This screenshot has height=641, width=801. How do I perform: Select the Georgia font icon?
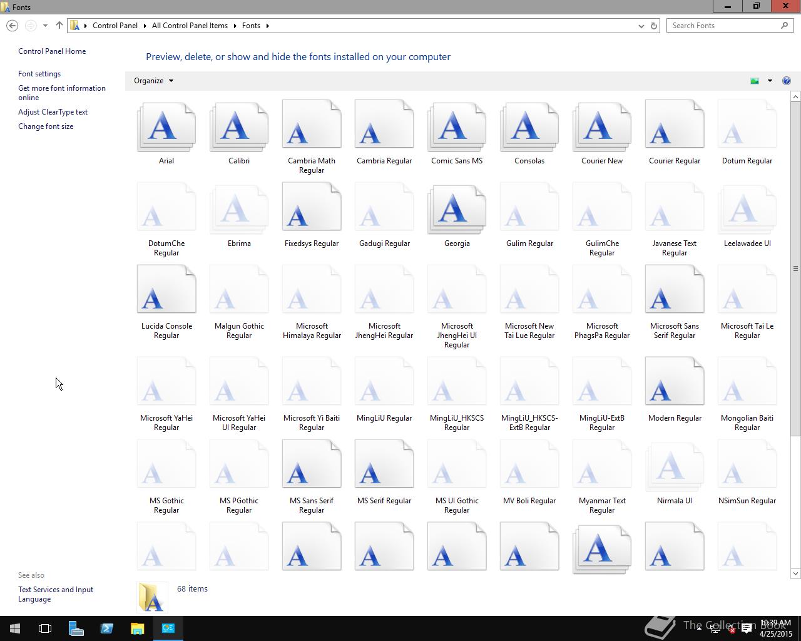tap(457, 210)
